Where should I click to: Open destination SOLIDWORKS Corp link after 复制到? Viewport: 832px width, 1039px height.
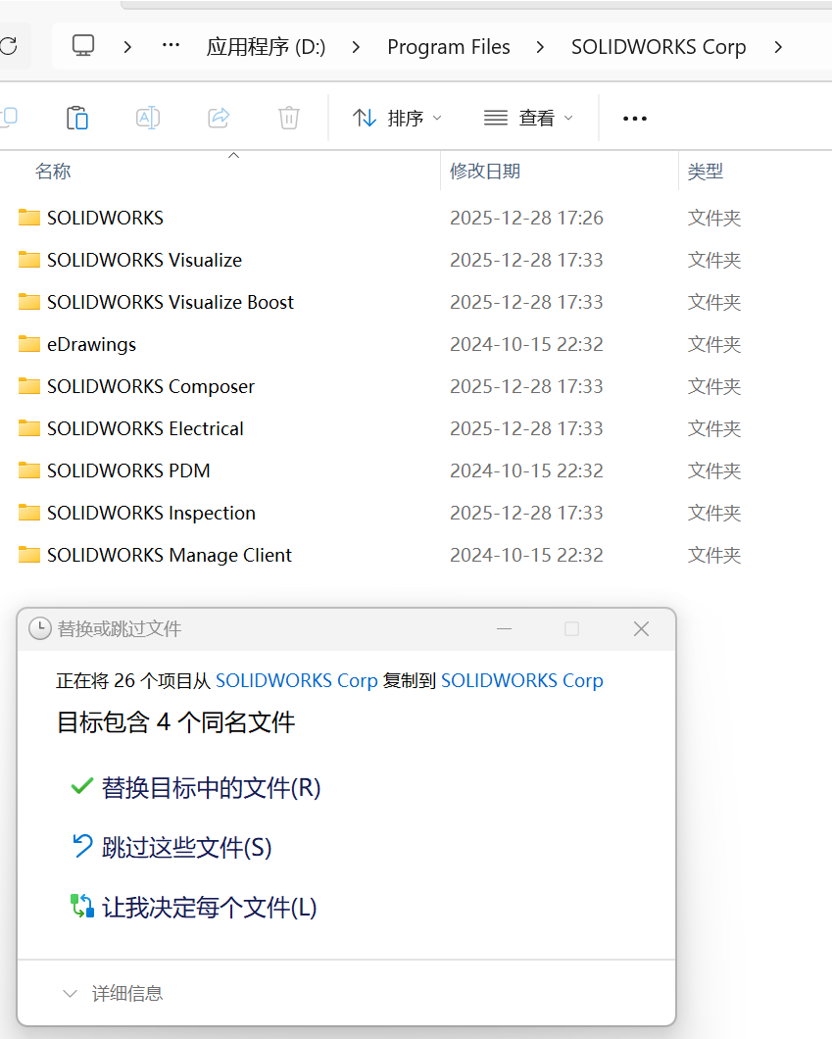click(x=522, y=680)
